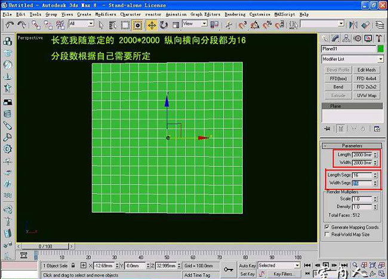Viewport: 388px width, 279px height.
Task: Apply the FFD 2x2x2 modifier button
Action: click(x=367, y=87)
